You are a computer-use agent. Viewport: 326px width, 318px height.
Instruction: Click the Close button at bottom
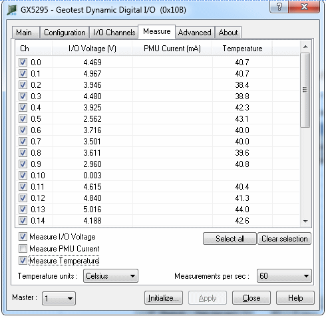click(x=251, y=298)
